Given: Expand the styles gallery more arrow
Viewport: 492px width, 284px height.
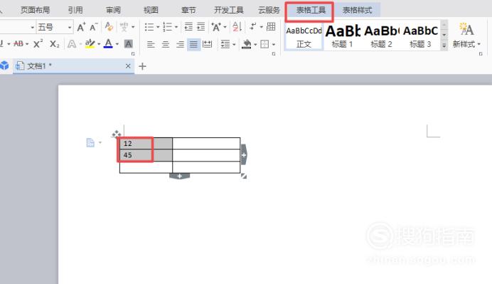Looking at the screenshot, I should [444, 46].
